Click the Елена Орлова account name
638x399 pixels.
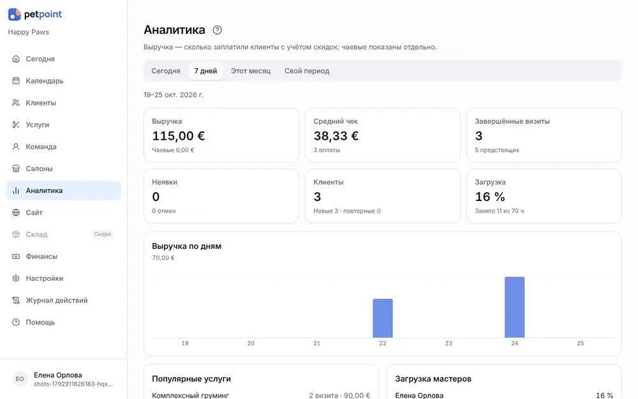[58, 375]
